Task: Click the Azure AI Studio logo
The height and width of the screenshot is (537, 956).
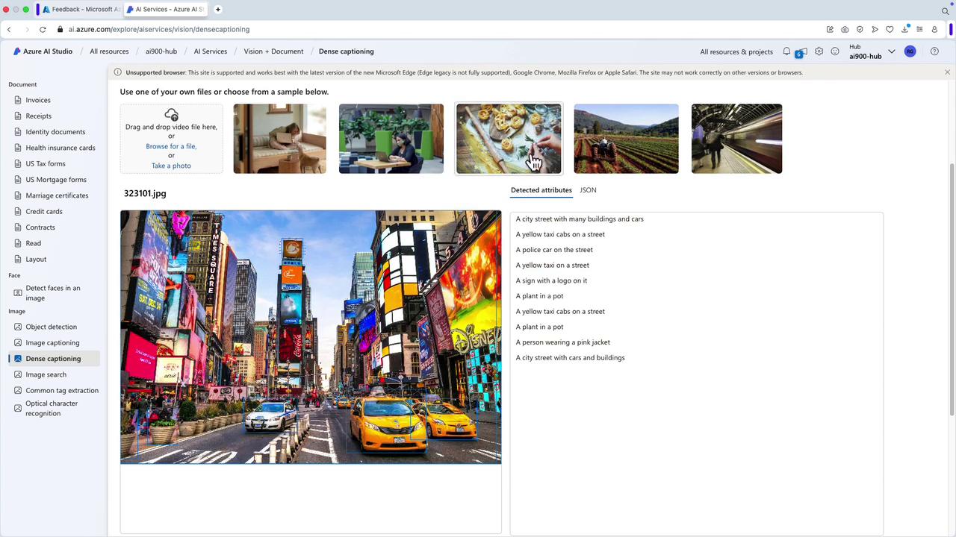Action: pos(43,51)
